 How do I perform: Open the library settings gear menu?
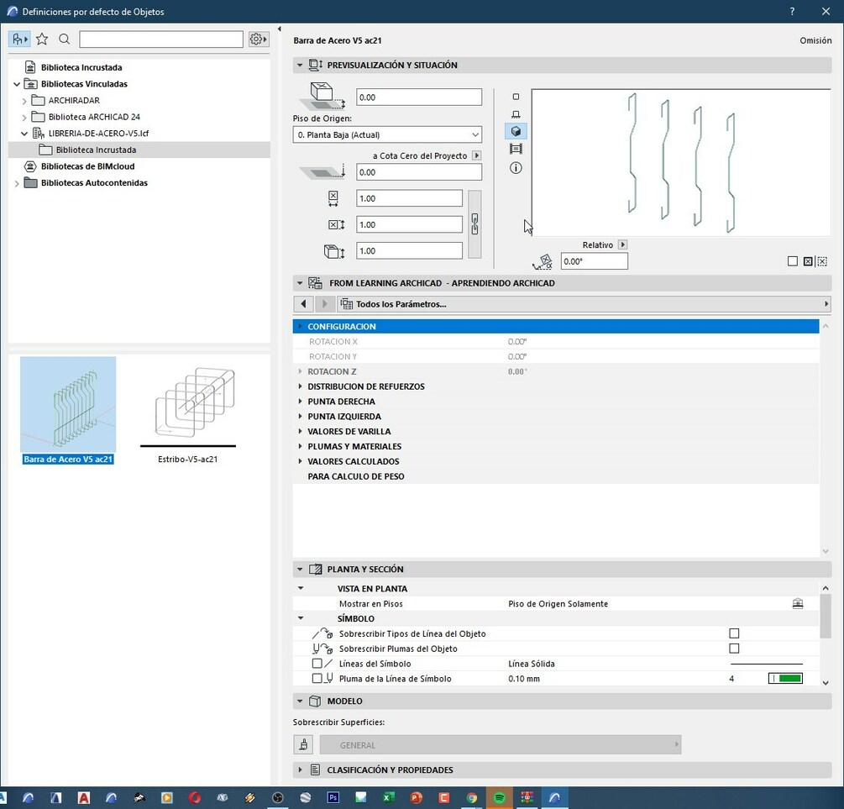pos(259,39)
